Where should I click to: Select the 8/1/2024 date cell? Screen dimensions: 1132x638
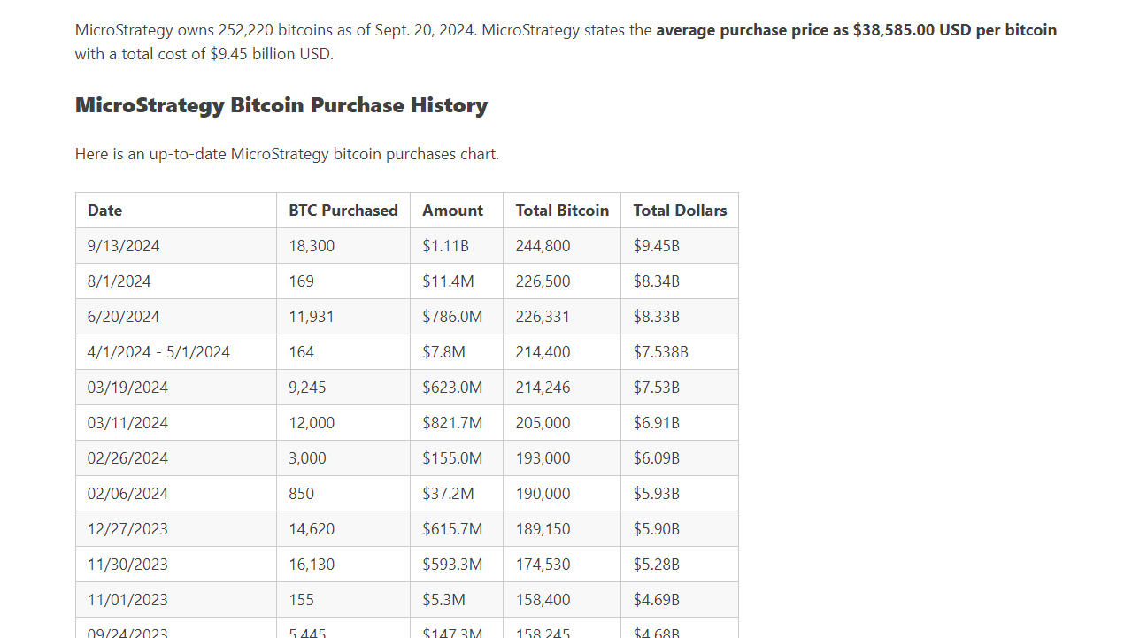coord(176,281)
